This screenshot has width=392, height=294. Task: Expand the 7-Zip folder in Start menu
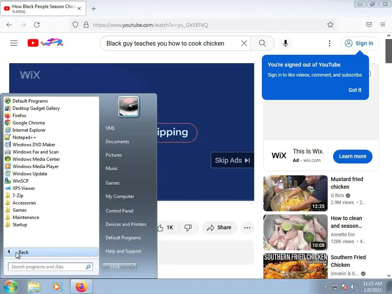18,196
